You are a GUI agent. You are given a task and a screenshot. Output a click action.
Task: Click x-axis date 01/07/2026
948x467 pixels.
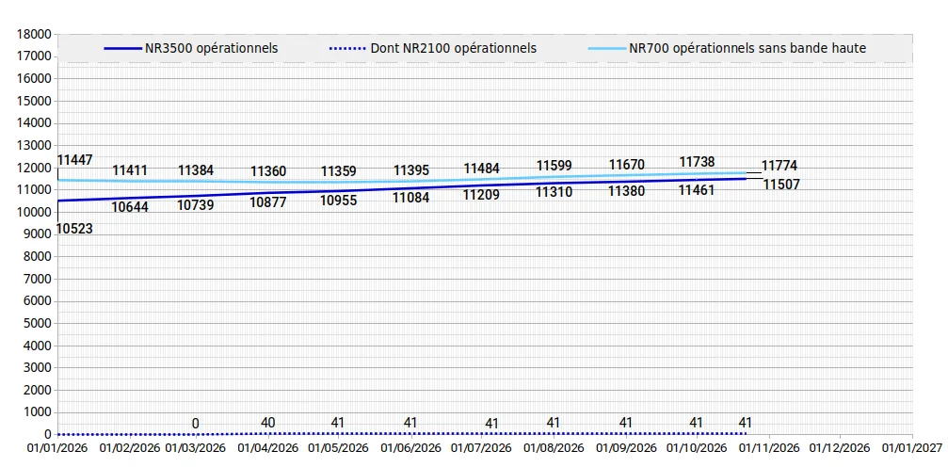[x=481, y=448]
